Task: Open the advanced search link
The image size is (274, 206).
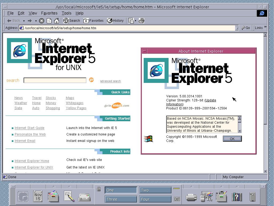Action: point(111,81)
